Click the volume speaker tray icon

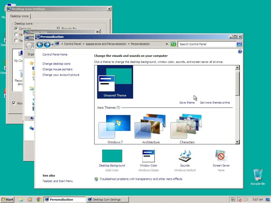click(x=246, y=200)
